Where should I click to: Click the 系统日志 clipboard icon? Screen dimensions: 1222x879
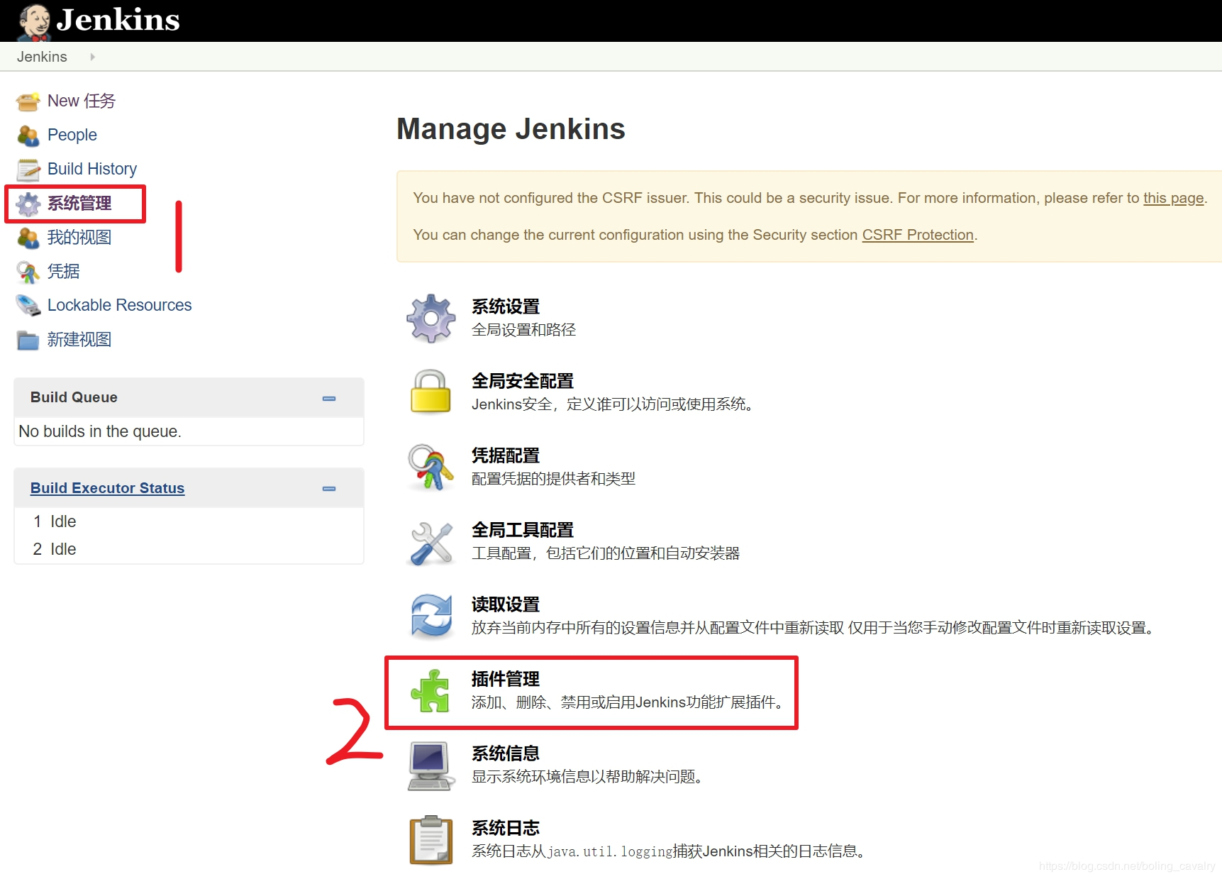431,840
